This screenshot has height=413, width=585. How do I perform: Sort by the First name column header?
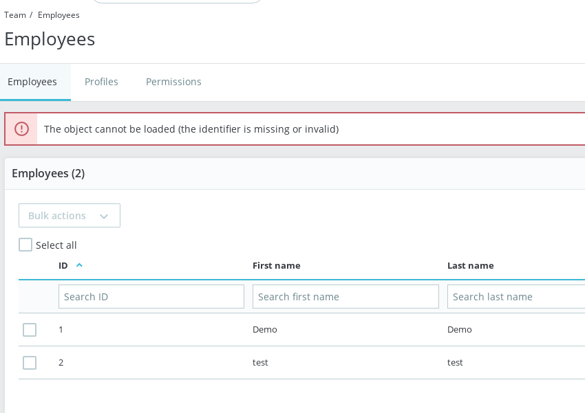[277, 265]
